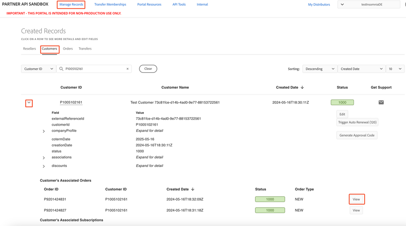Viewport: 406px width, 226px height.
Task: Open the Created Date sort field dropdown
Action: coord(361,69)
